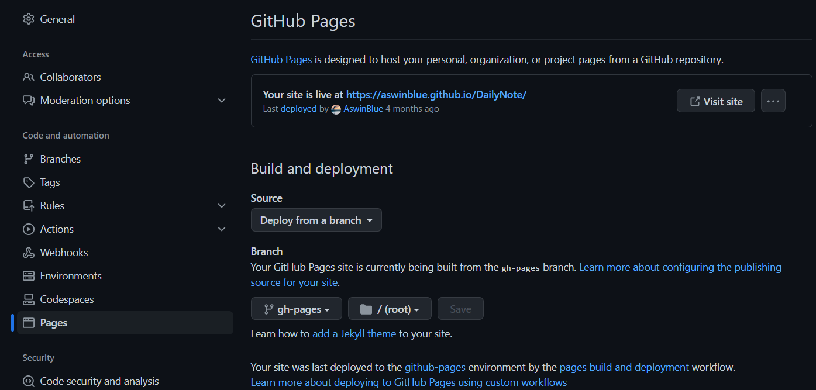Click the 'Code and automation' section header
Viewport: 816px width, 390px height.
[x=66, y=136]
